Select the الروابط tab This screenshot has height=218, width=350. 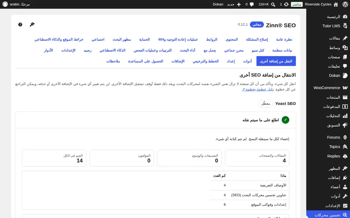pos(211,40)
